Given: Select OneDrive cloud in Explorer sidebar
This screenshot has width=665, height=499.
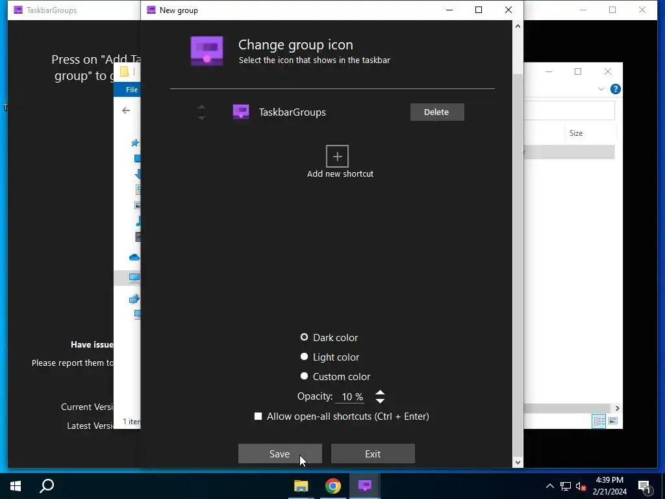Looking at the screenshot, I should pyautogui.click(x=134, y=257).
